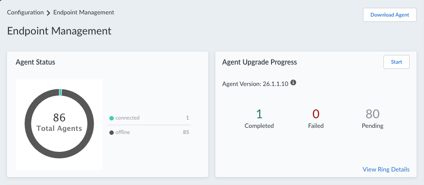This screenshot has height=185, width=424.
Task: Click the Agent Version 26.1.1.10 text
Action: (x=255, y=84)
